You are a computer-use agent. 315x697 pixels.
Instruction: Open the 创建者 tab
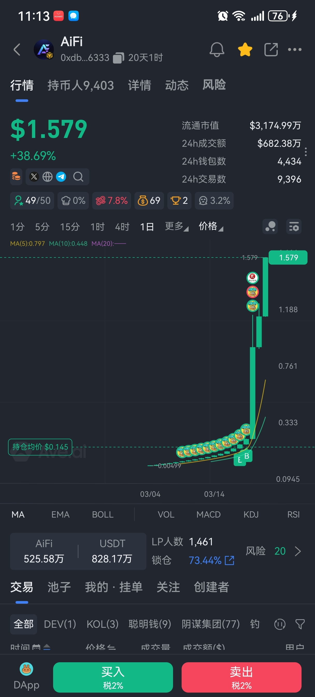pyautogui.click(x=211, y=587)
